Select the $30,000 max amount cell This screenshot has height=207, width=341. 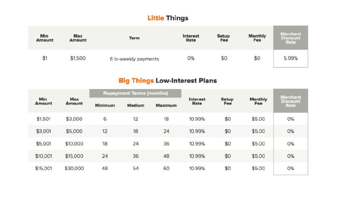coord(74,169)
